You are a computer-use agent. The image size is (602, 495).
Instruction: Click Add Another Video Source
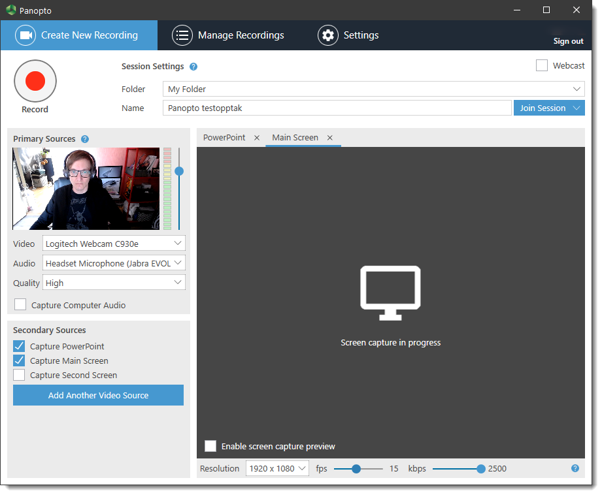pyautogui.click(x=98, y=395)
